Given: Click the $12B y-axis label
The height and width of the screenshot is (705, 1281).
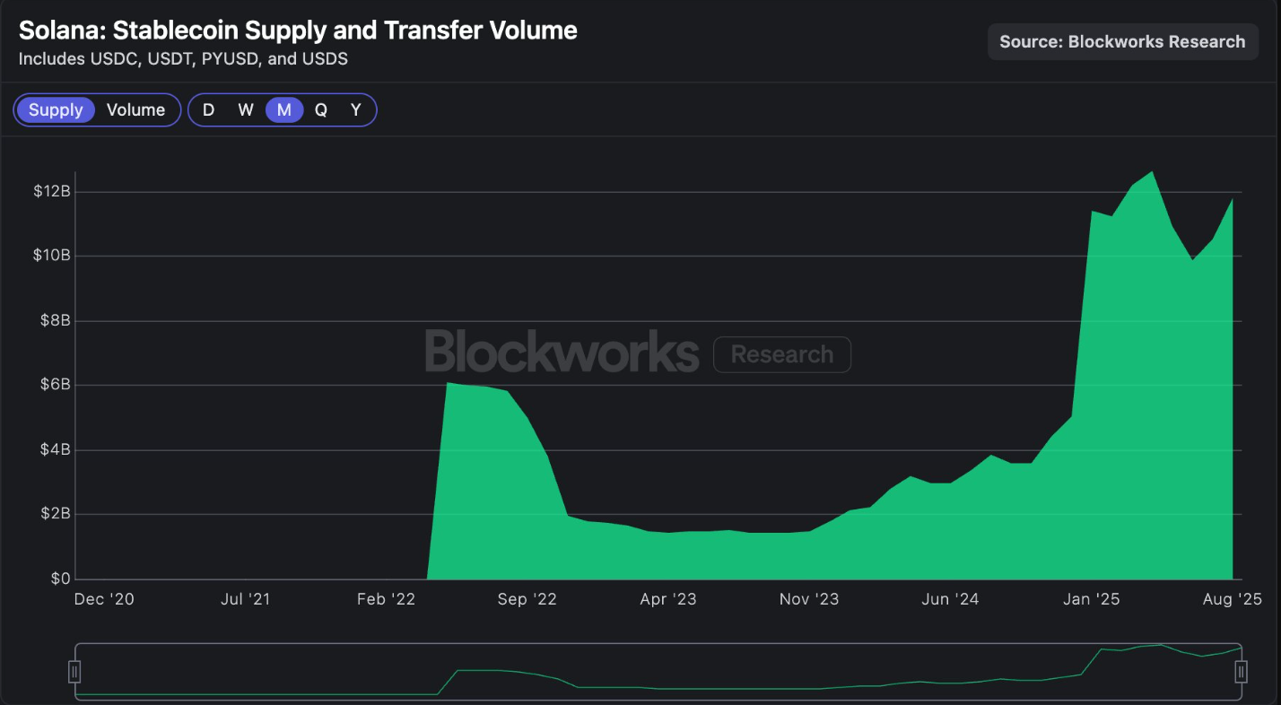Looking at the screenshot, I should click(52, 192).
